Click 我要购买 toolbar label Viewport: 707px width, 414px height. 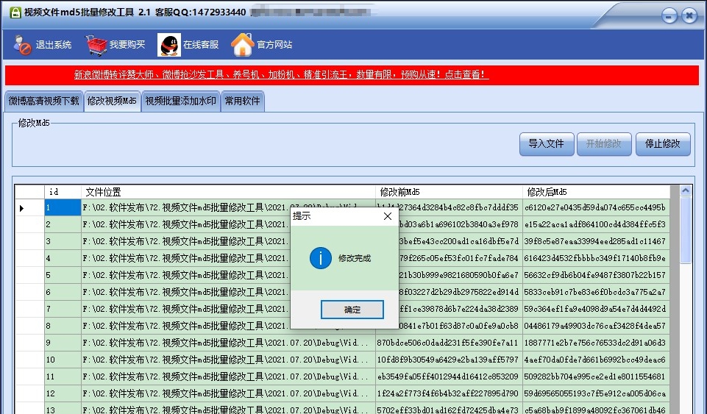(127, 45)
